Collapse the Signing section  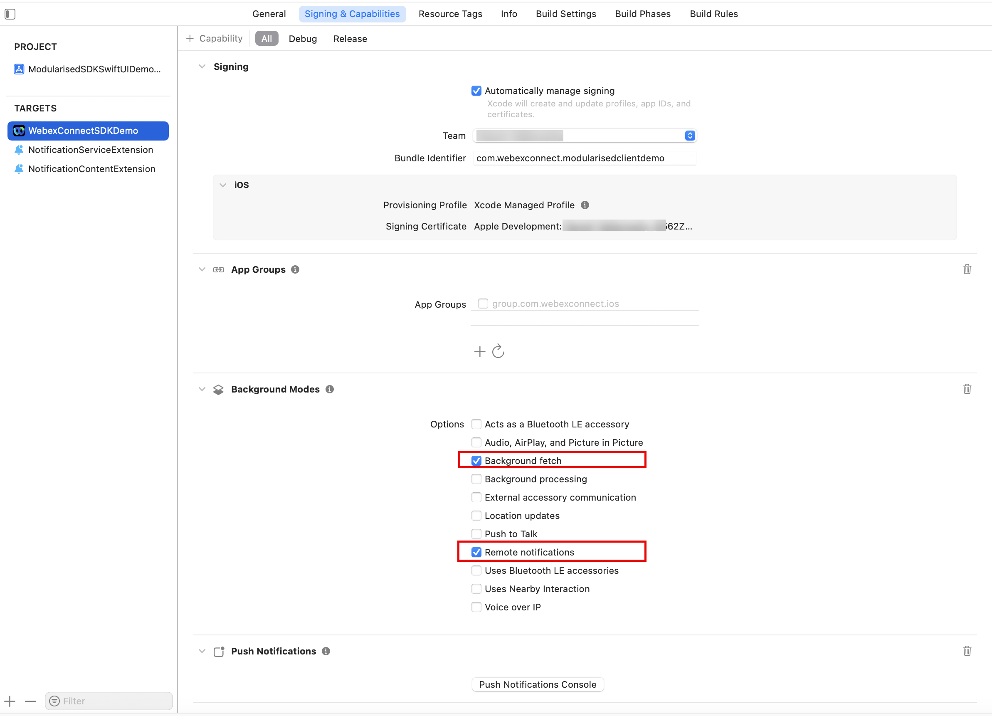pyautogui.click(x=202, y=67)
